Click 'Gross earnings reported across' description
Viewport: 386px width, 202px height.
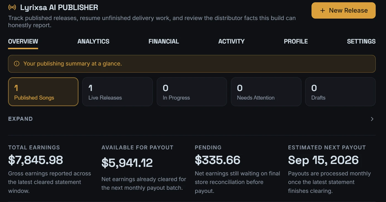click(50, 182)
